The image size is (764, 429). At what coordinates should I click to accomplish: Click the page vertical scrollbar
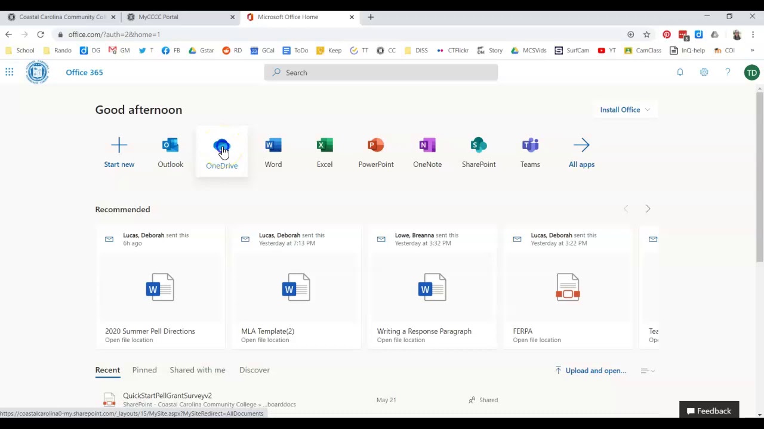[759, 176]
